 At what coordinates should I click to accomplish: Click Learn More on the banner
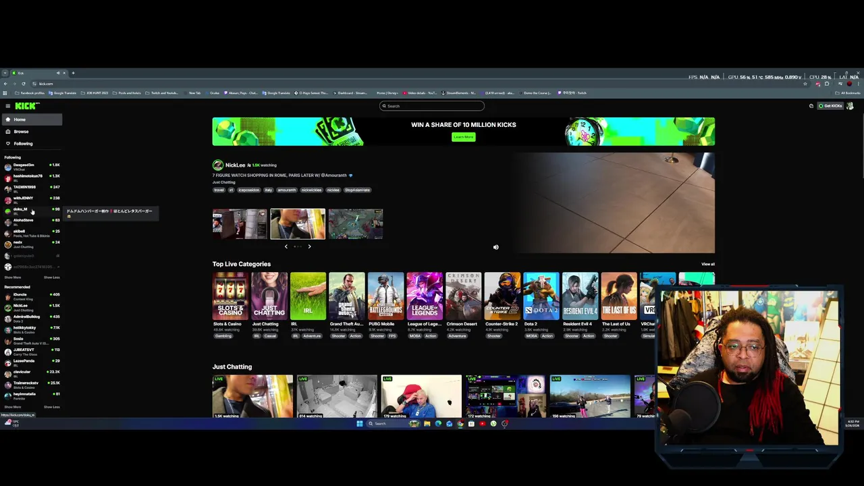pyautogui.click(x=464, y=137)
